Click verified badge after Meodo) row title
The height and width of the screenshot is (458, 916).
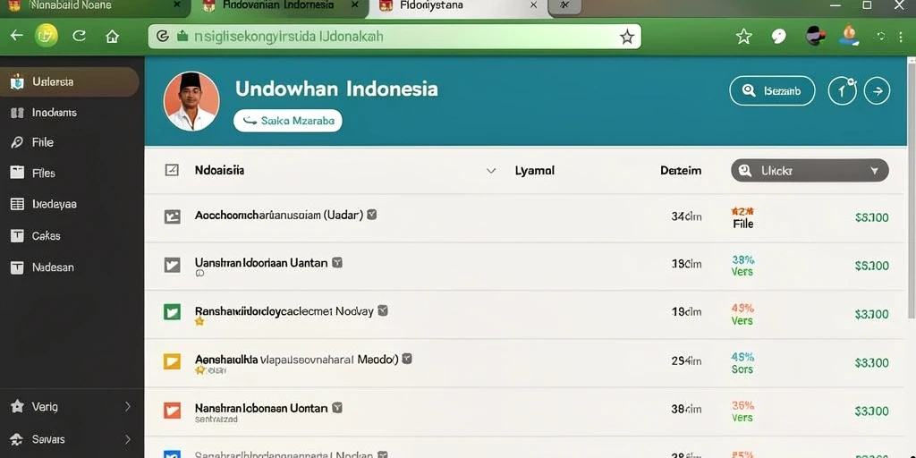pos(407,359)
